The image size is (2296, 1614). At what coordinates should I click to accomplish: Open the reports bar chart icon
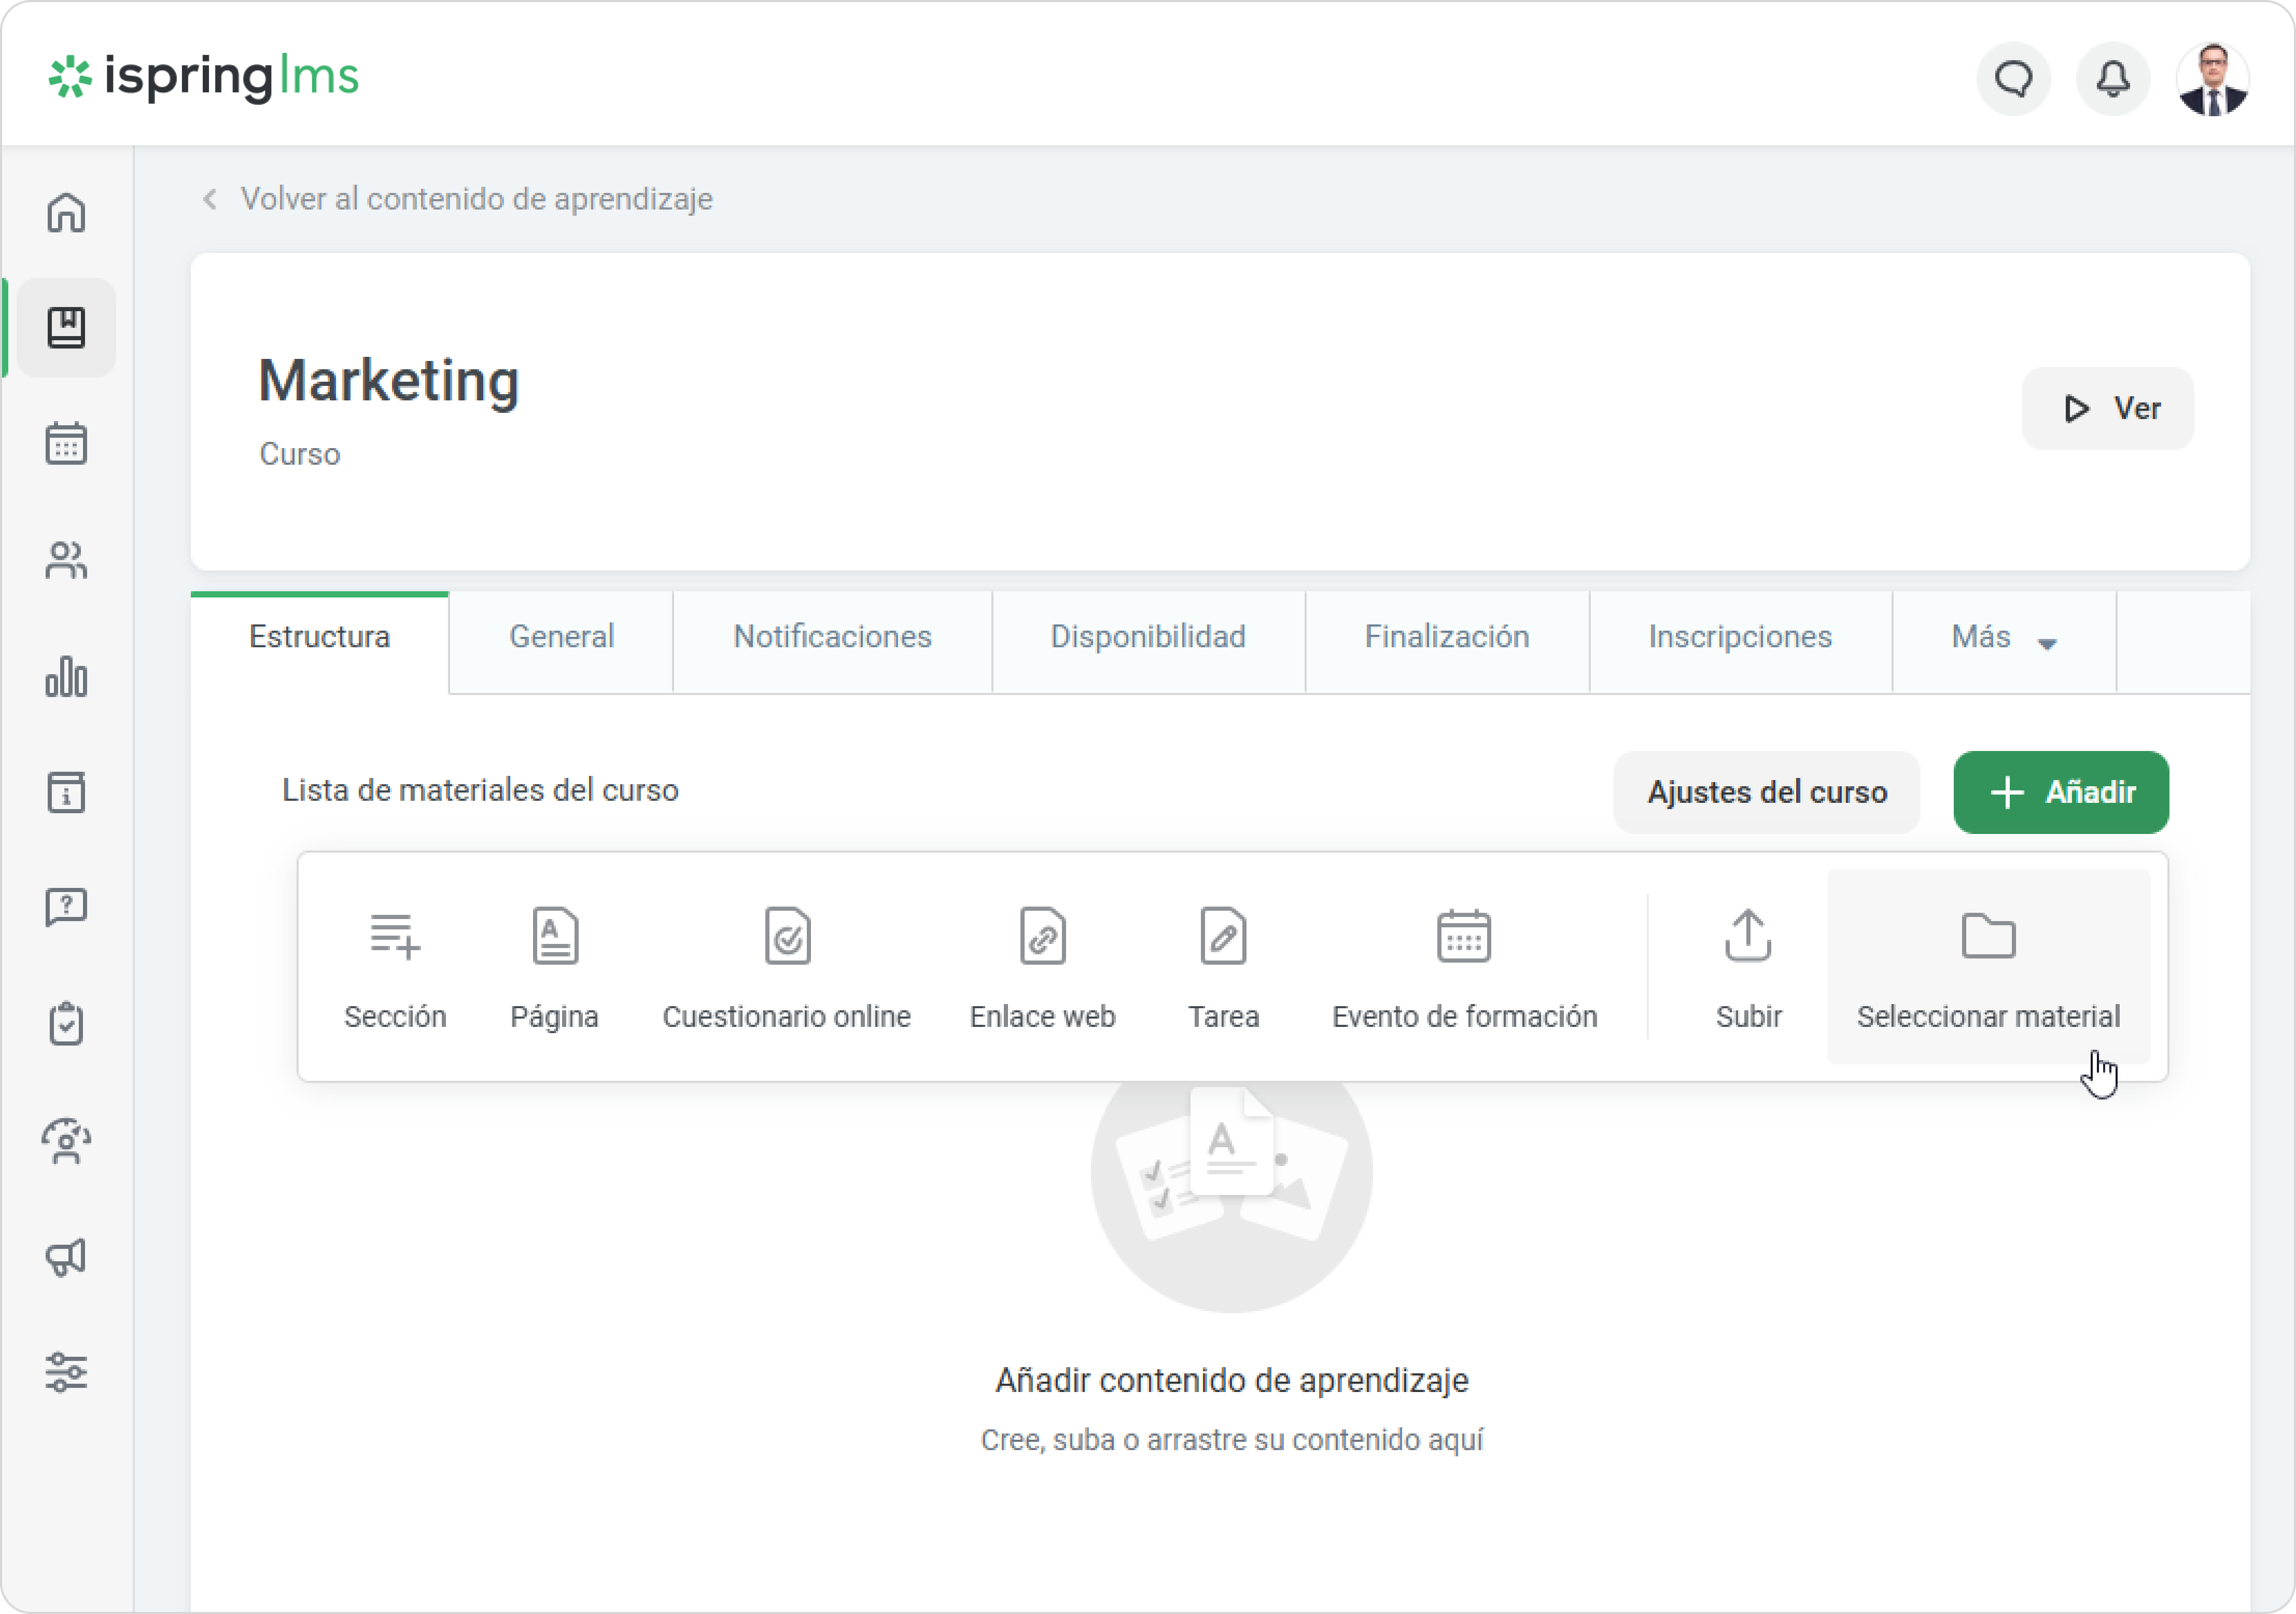pyautogui.click(x=66, y=677)
